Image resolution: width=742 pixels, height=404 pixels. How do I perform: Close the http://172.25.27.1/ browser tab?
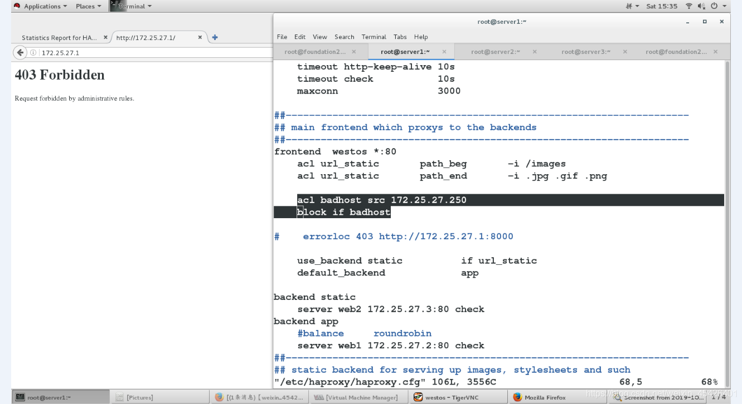coord(200,38)
